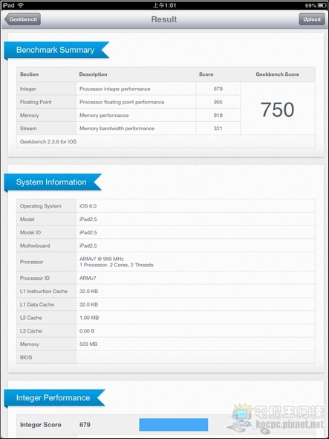The width and height of the screenshot is (329, 439).
Task: Tap the memory score 818
Action: pos(218,115)
